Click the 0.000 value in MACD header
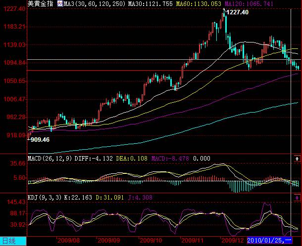The width and height of the screenshot is (302, 246). [201, 159]
